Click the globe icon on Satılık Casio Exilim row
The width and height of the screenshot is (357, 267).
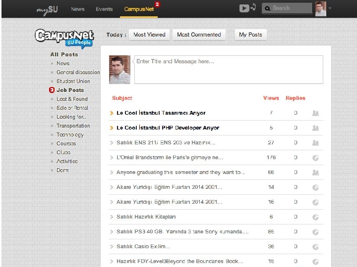click(315, 247)
